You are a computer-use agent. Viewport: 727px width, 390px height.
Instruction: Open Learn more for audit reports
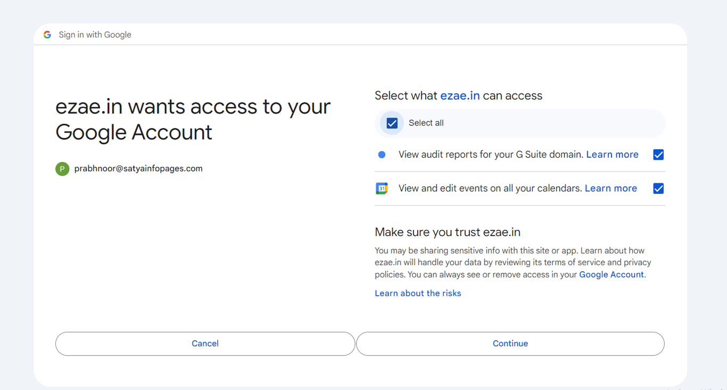click(x=612, y=155)
